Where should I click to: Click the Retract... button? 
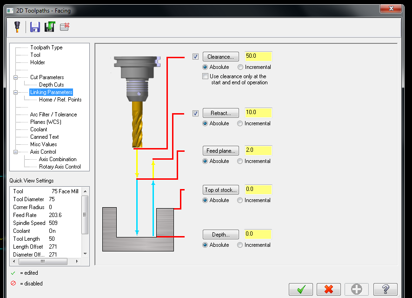coord(221,113)
